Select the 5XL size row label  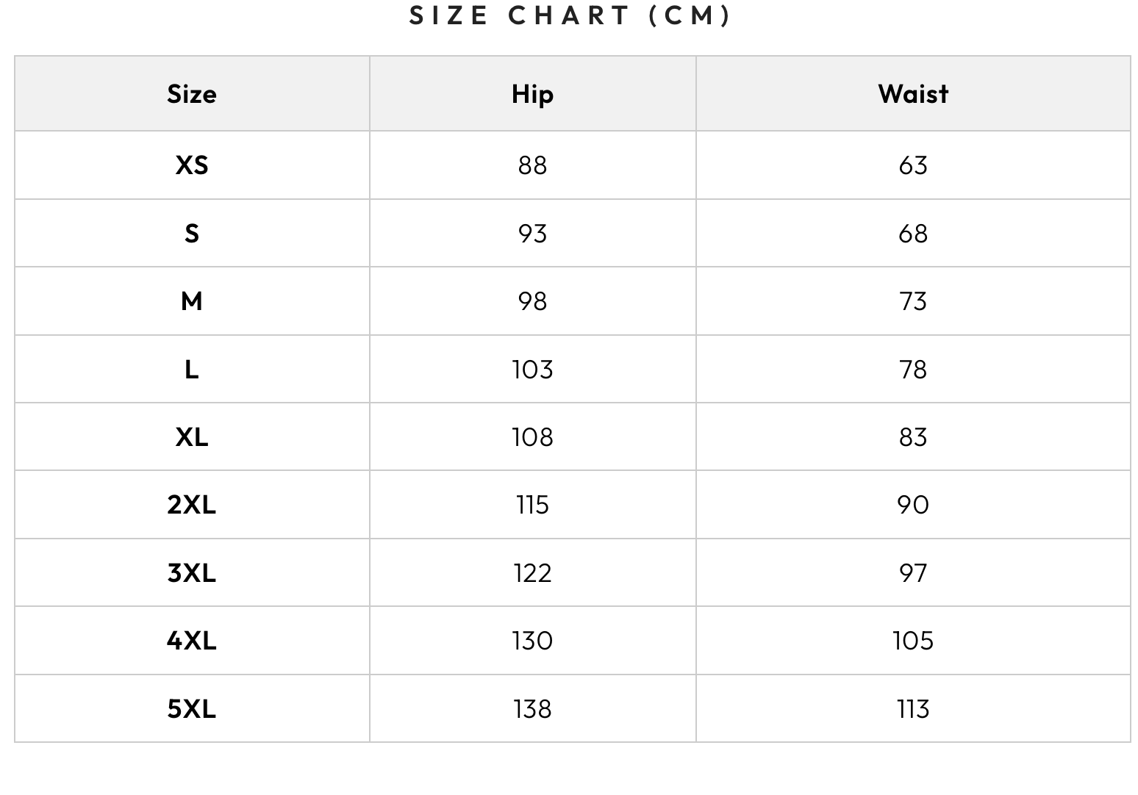tap(192, 709)
